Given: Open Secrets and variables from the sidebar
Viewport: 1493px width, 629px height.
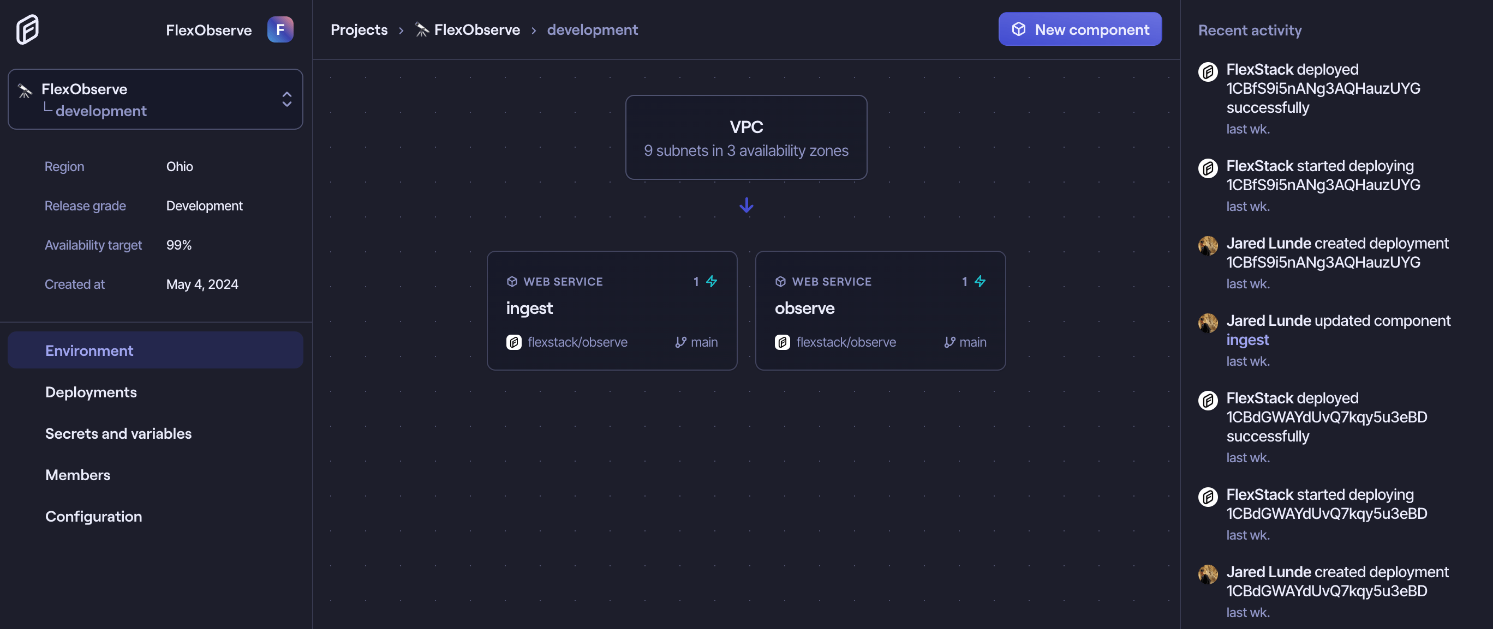Looking at the screenshot, I should (118, 433).
